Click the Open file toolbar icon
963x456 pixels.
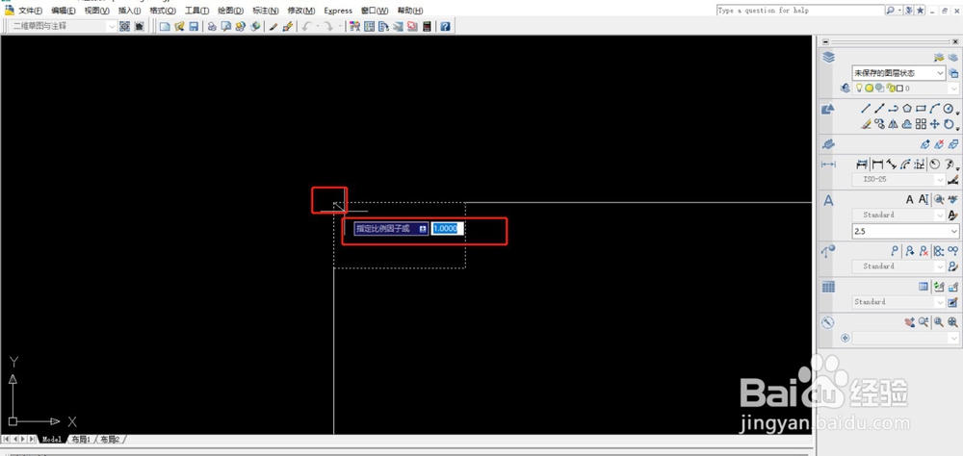tap(179, 26)
